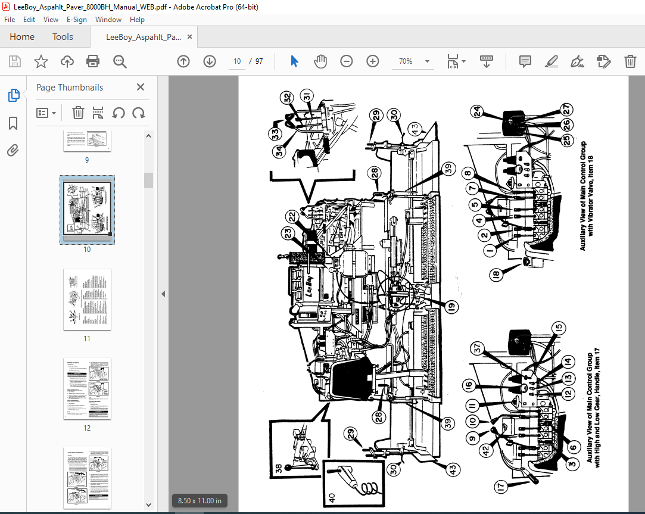Activate the selection arrow tool
The width and height of the screenshot is (645, 514).
tap(295, 61)
